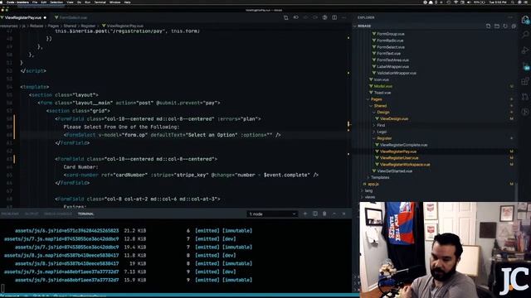Add a new terminal with the plus icon

(305, 214)
